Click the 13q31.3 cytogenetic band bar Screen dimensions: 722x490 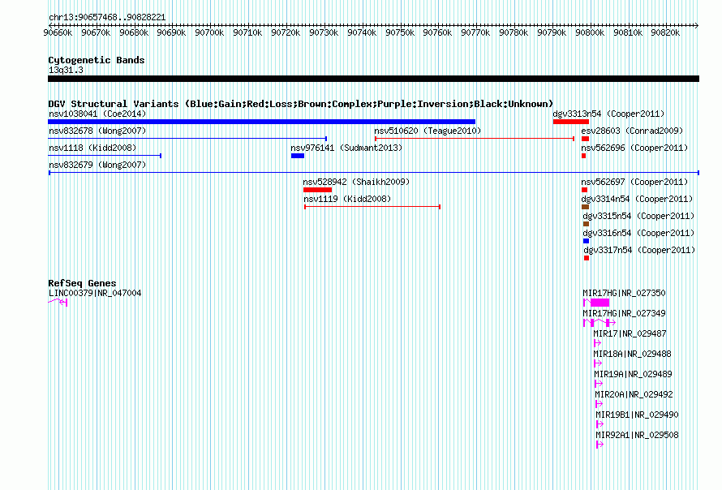pos(373,79)
